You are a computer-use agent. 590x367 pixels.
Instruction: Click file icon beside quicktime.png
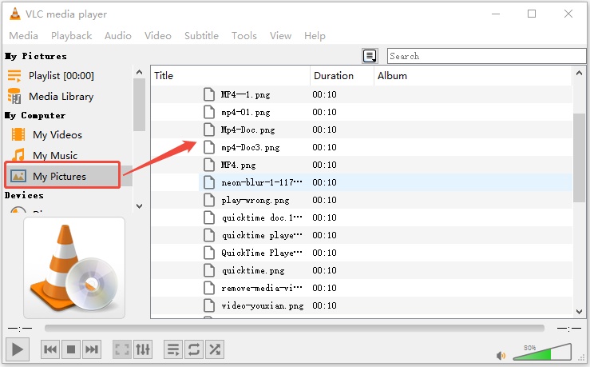tap(209, 270)
